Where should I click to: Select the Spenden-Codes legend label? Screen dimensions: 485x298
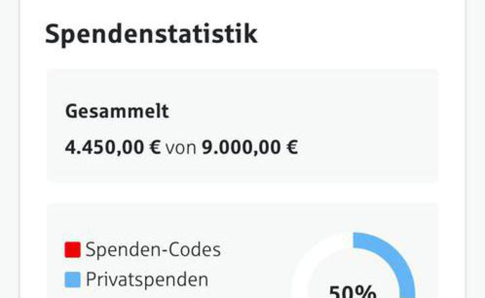153,250
